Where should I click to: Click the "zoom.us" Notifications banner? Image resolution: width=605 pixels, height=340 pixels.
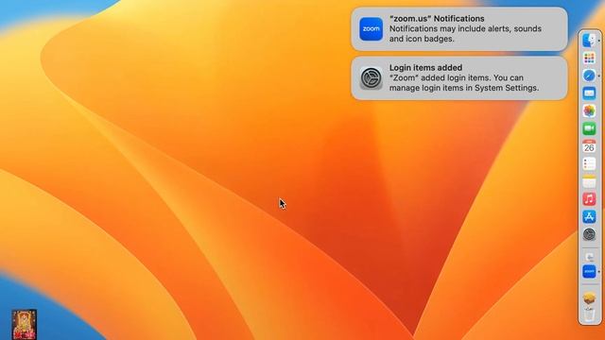click(459, 29)
